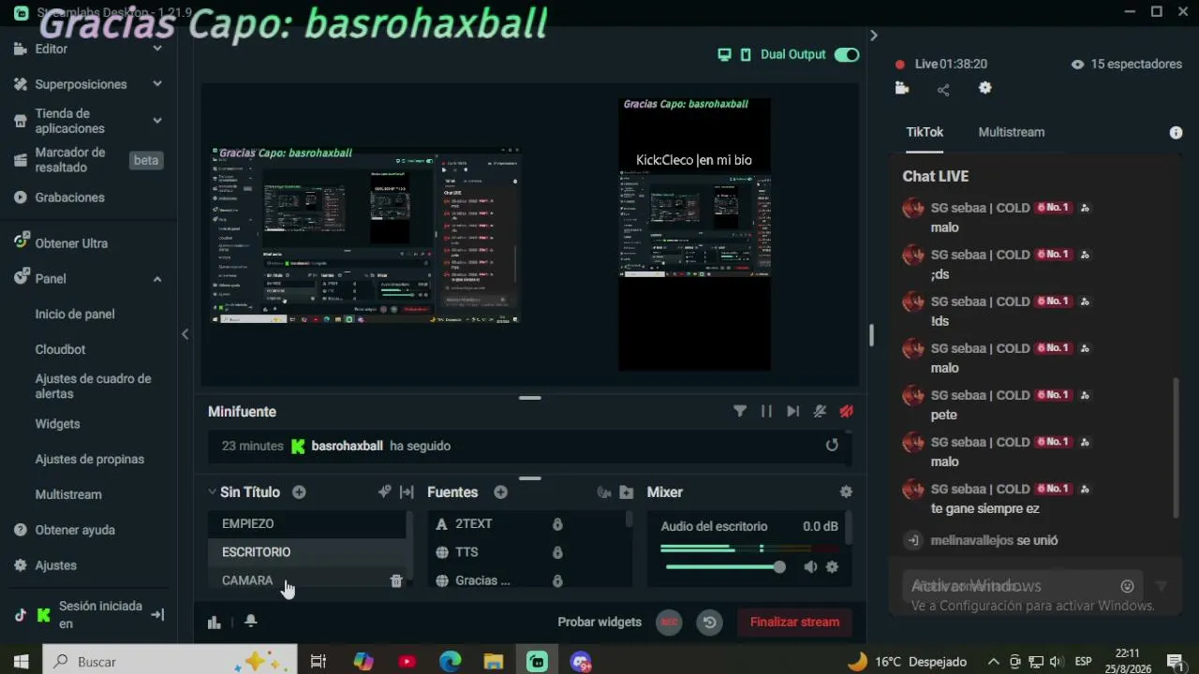Collapse the Panel section chevron
Image resolution: width=1199 pixels, height=674 pixels.
pyautogui.click(x=157, y=279)
